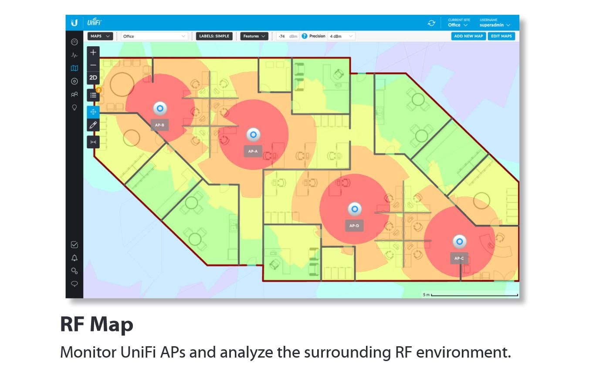The height and width of the screenshot is (375, 596).
Task: Select the pencil draw tool
Action: [93, 125]
